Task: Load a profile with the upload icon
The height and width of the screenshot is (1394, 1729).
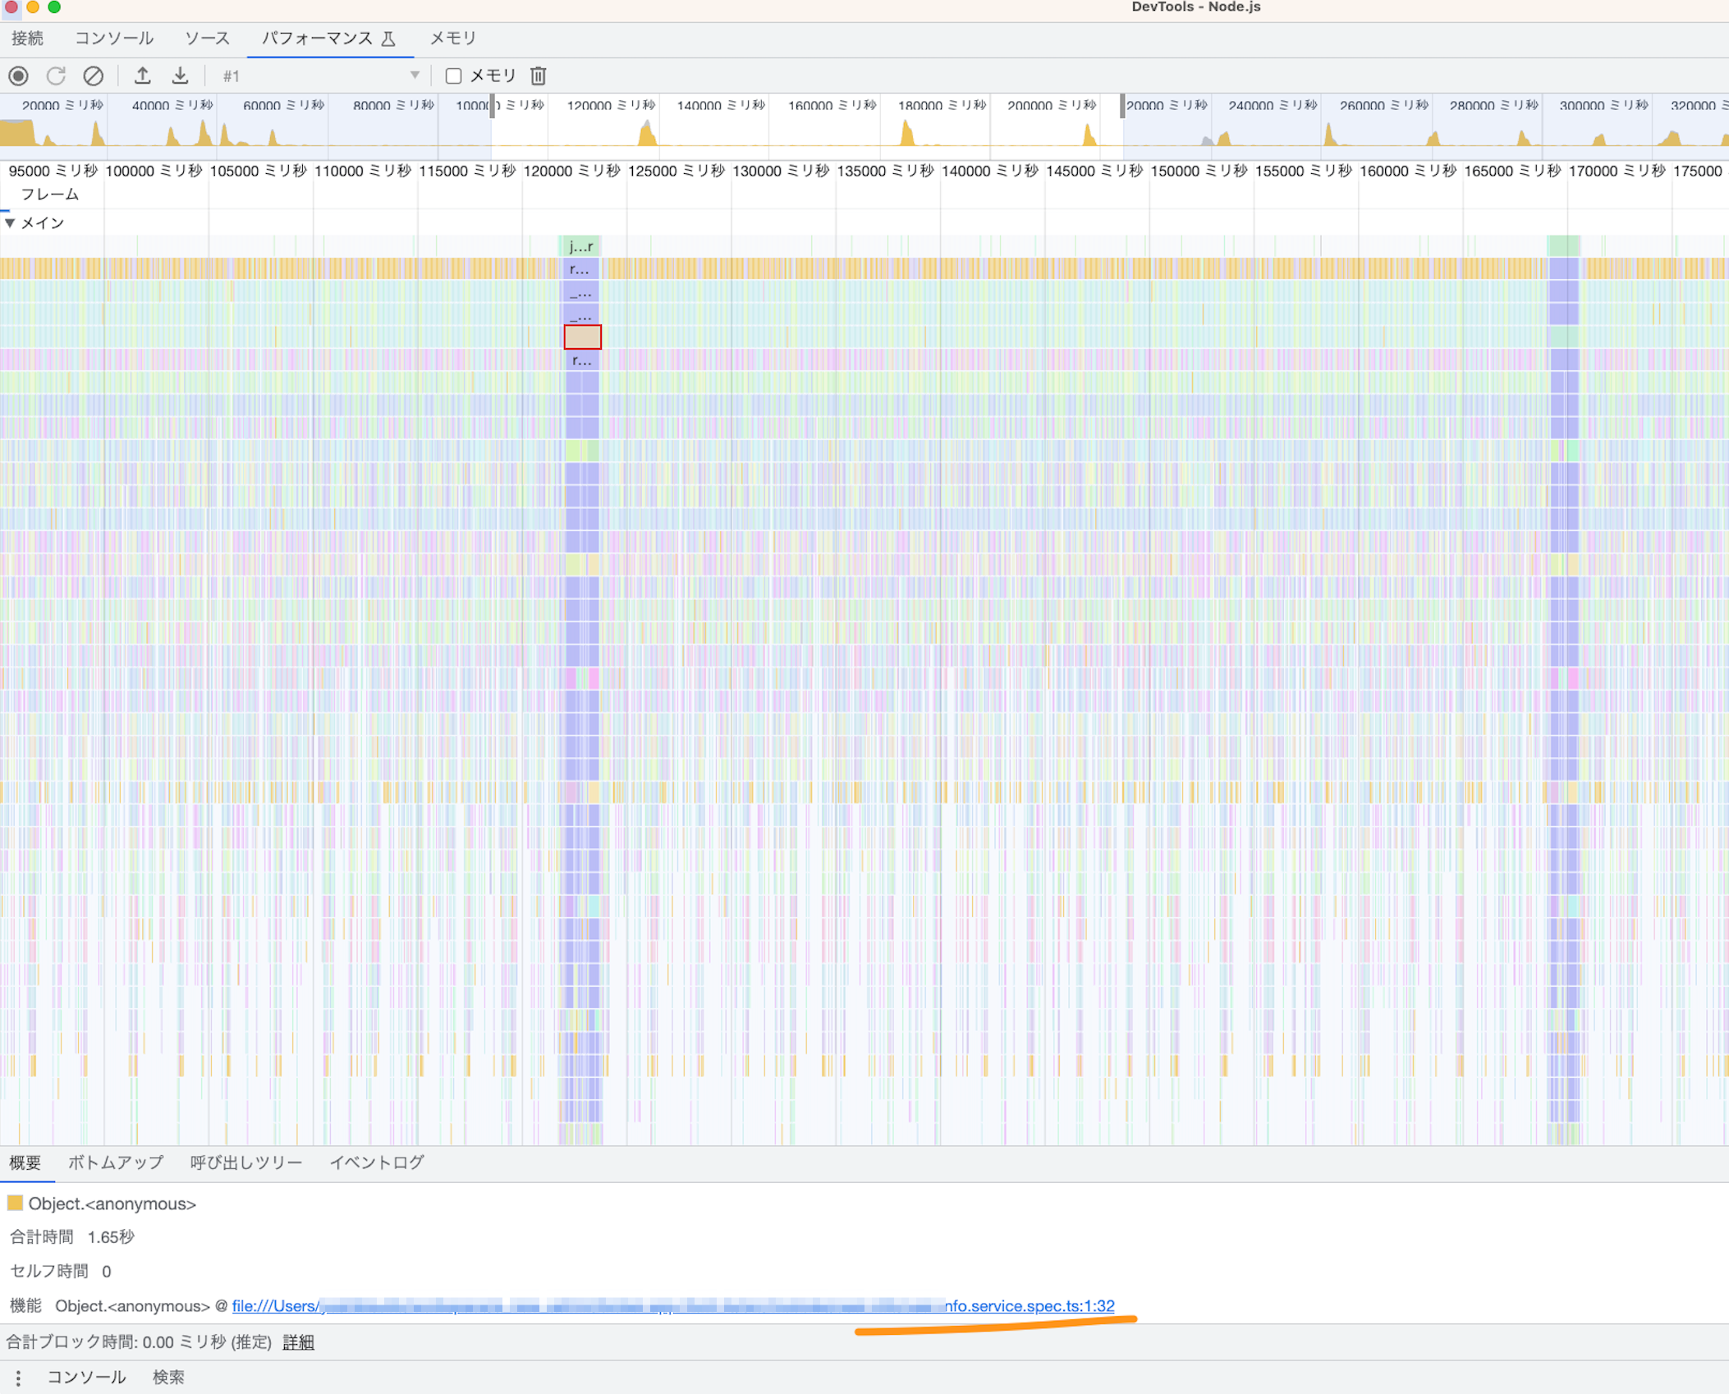Action: [143, 76]
